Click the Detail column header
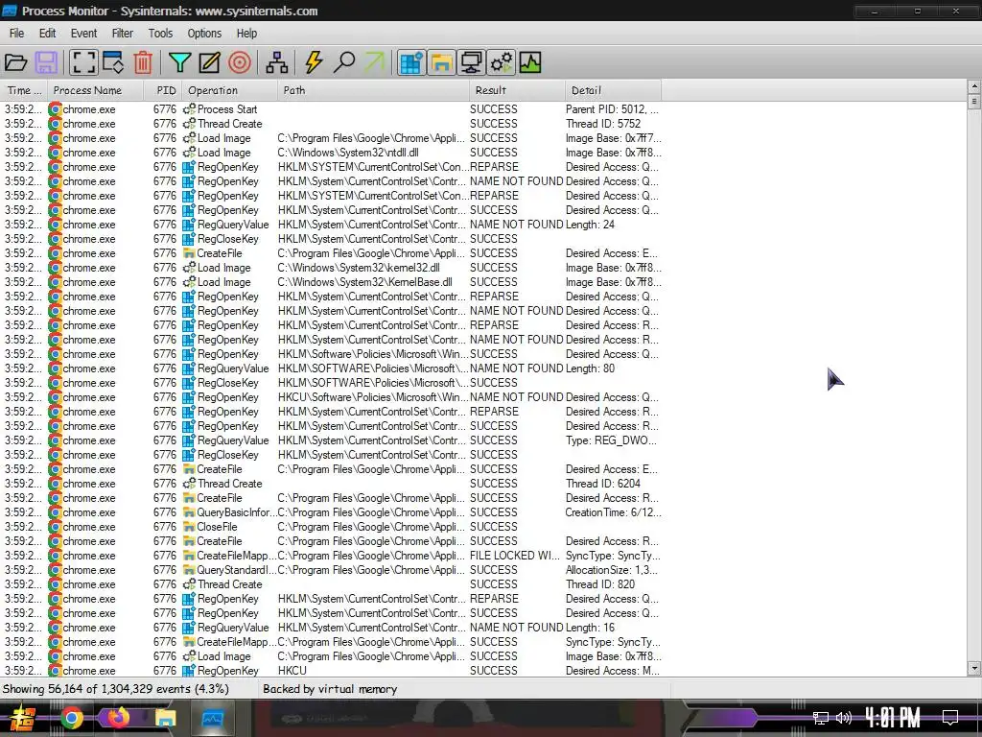 [x=613, y=90]
